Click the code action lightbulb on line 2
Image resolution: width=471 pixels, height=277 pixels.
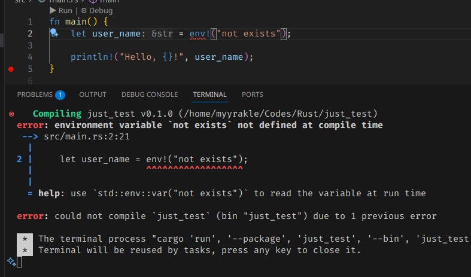pyautogui.click(x=53, y=33)
